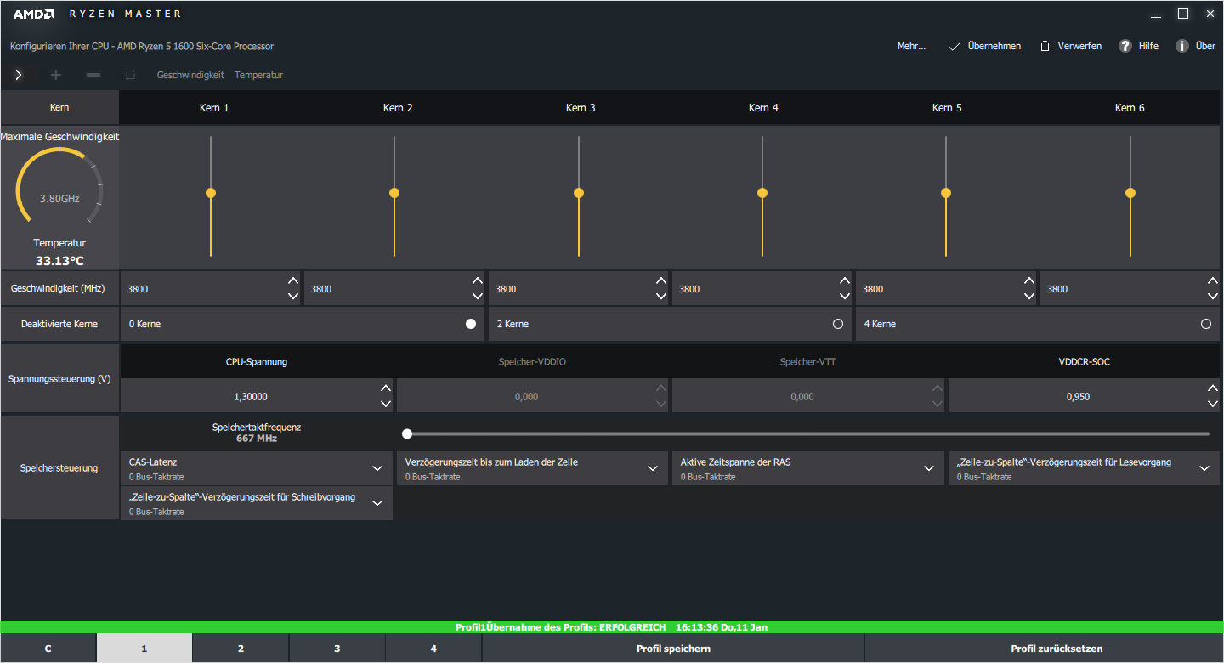Open Hilfe question mark icon
The height and width of the screenshot is (663, 1224).
[x=1125, y=46]
